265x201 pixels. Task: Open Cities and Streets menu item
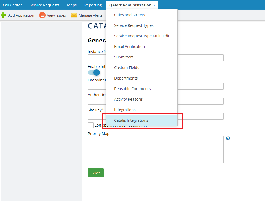click(129, 15)
